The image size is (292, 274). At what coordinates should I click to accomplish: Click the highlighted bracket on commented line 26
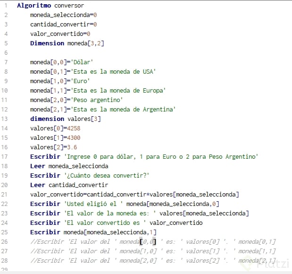tap(141, 241)
